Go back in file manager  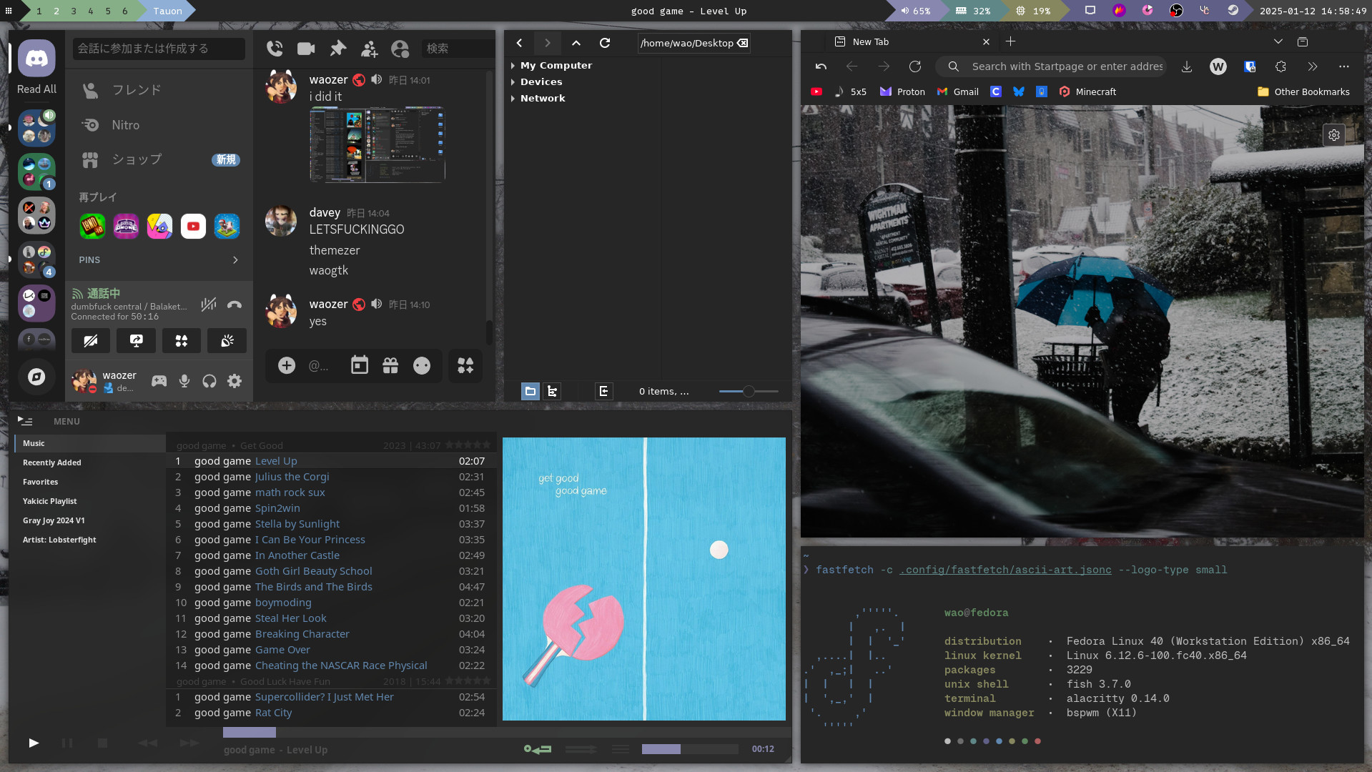pyautogui.click(x=520, y=43)
